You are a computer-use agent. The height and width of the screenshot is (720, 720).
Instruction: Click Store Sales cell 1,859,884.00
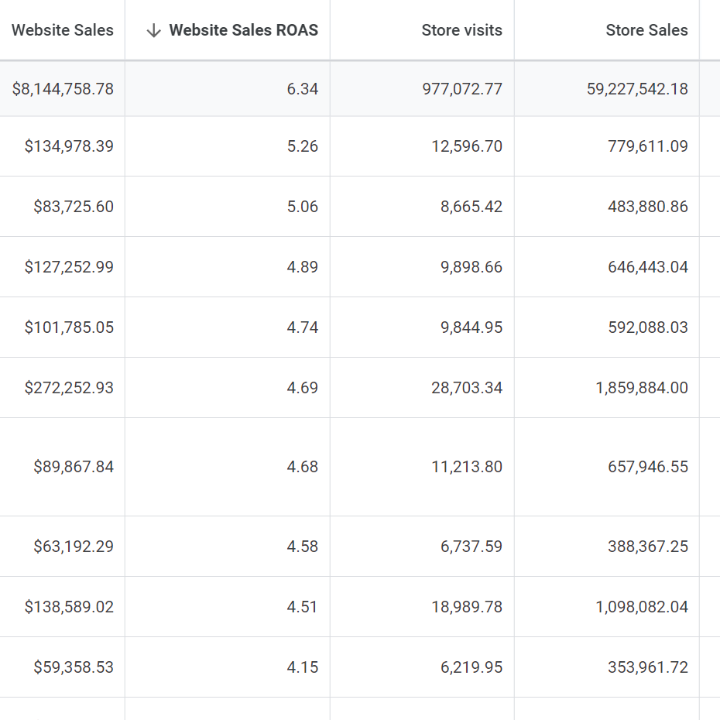tap(642, 388)
